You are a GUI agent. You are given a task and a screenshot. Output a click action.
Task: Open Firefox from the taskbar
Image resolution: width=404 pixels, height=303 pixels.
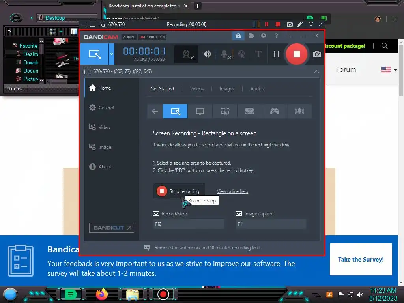point(101,294)
